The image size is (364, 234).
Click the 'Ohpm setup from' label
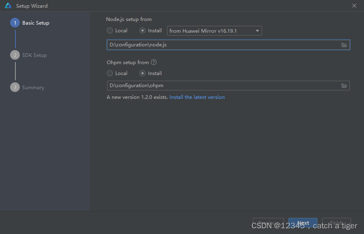point(128,63)
